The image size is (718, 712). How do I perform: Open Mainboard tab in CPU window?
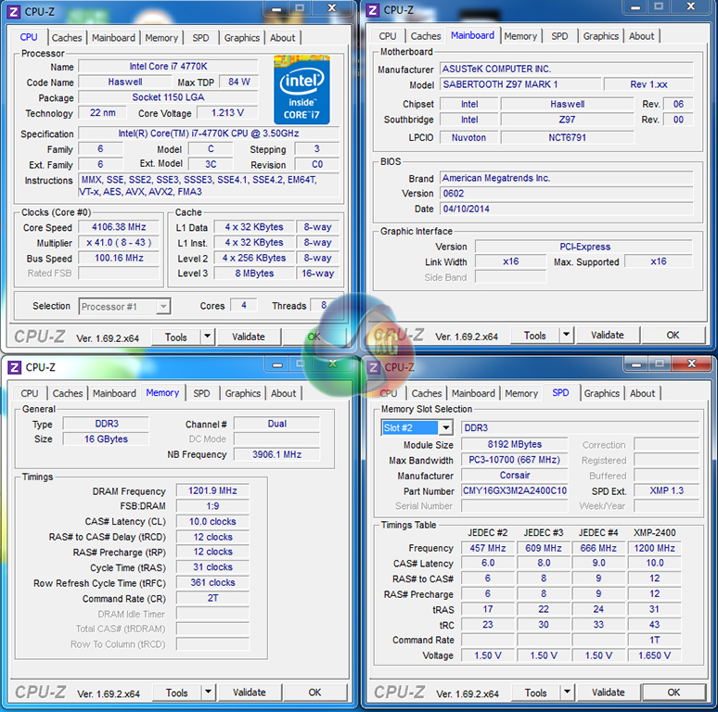click(x=113, y=38)
